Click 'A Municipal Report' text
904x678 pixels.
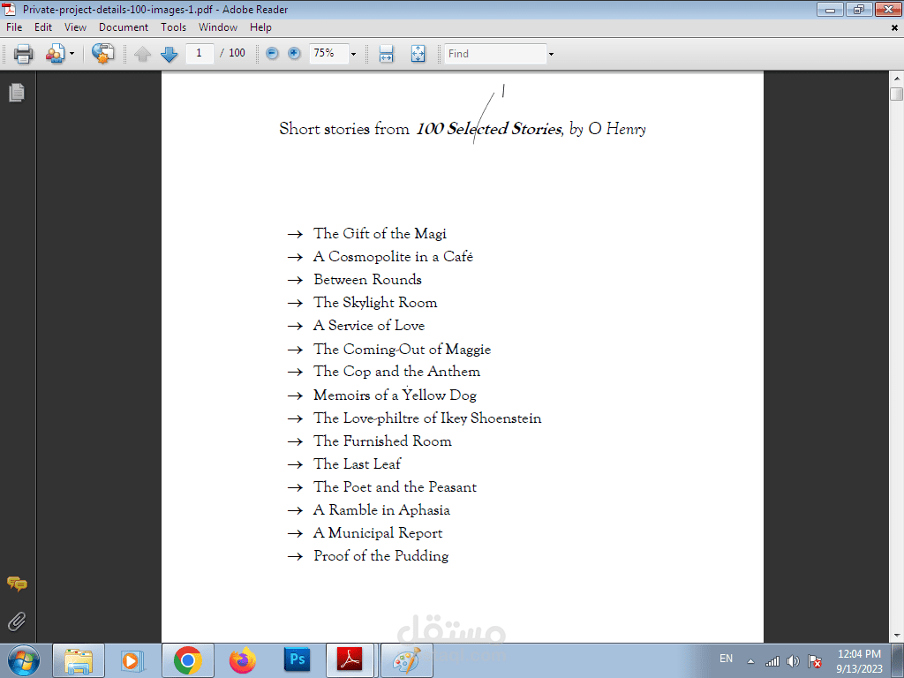(x=378, y=533)
